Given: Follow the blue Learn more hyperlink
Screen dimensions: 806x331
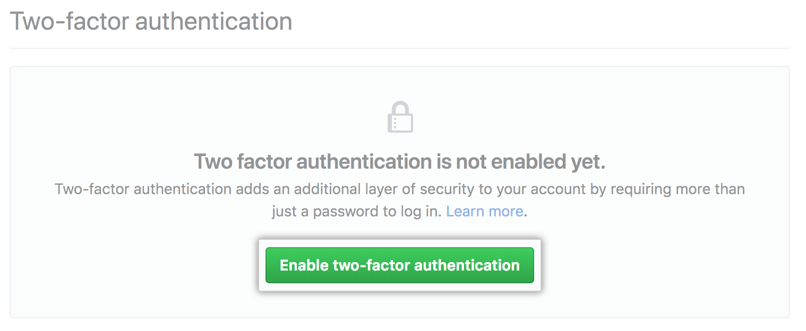Looking at the screenshot, I should point(484,211).
